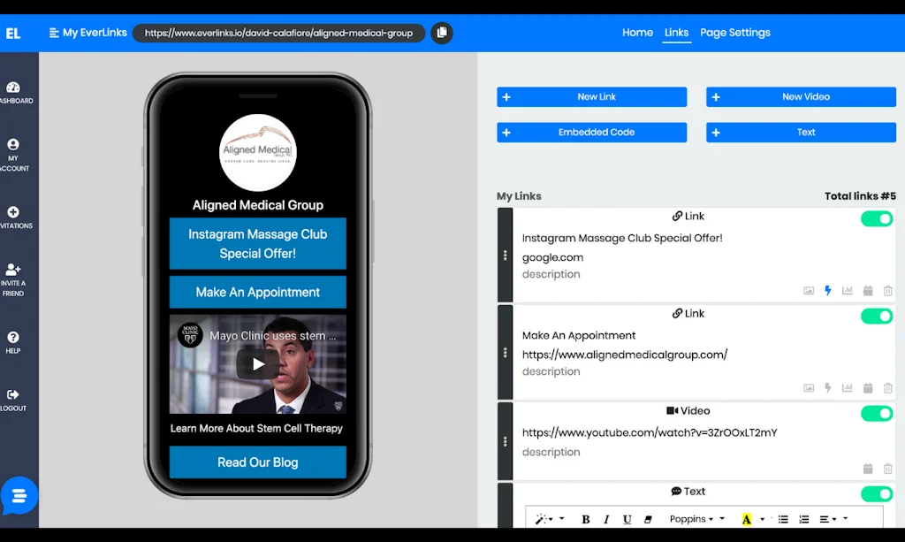Disable the Make An Appointment link toggle
The height and width of the screenshot is (542, 905).
coord(876,316)
